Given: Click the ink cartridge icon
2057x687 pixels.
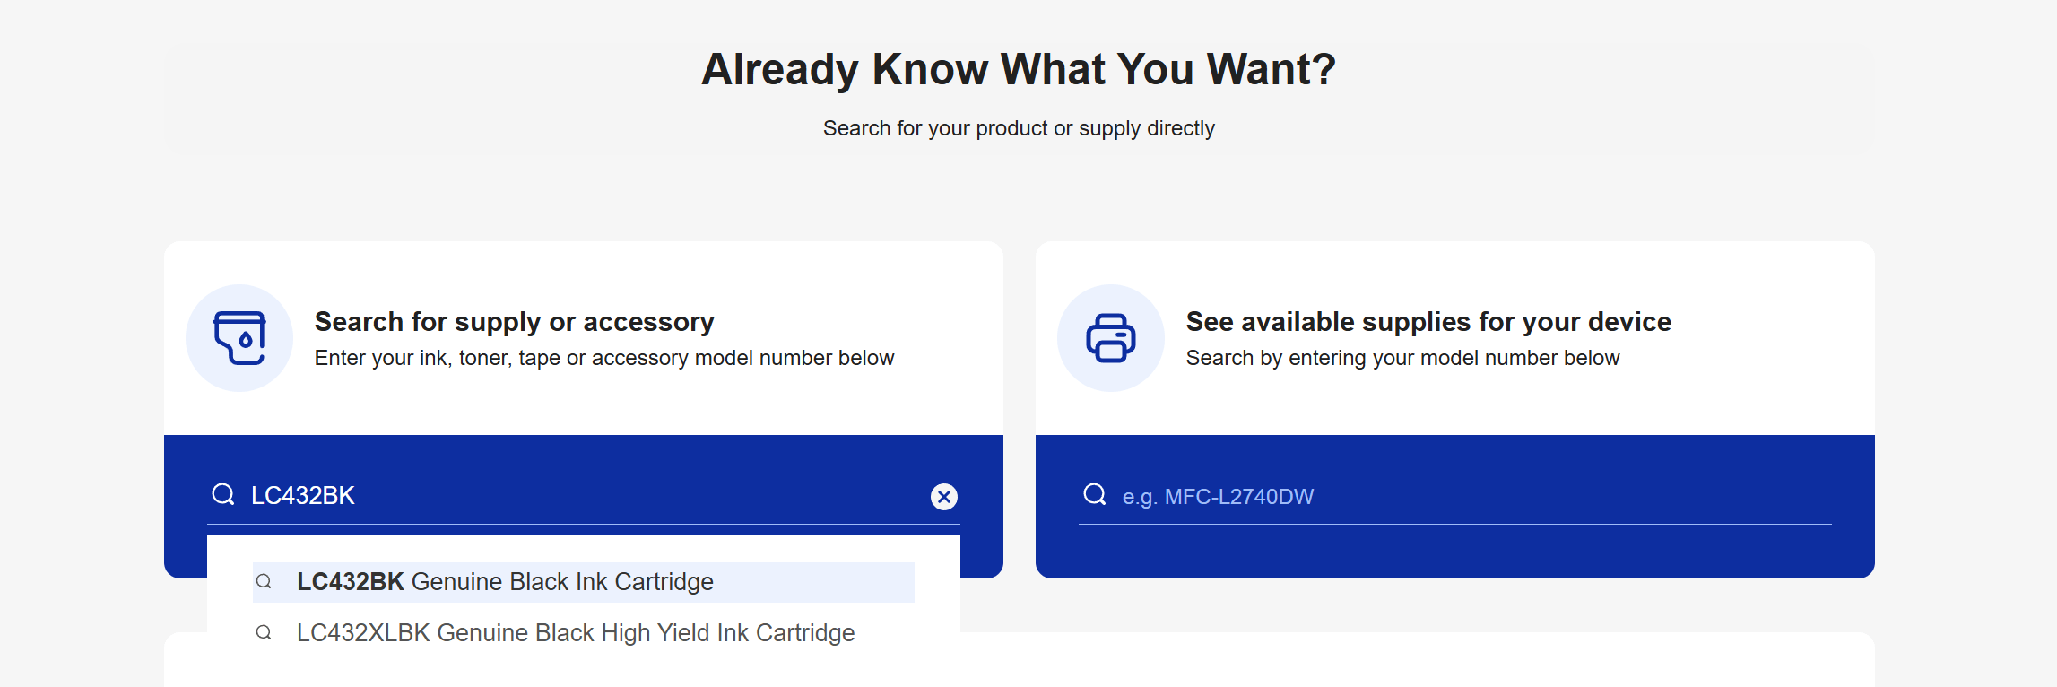Looking at the screenshot, I should (x=239, y=338).
